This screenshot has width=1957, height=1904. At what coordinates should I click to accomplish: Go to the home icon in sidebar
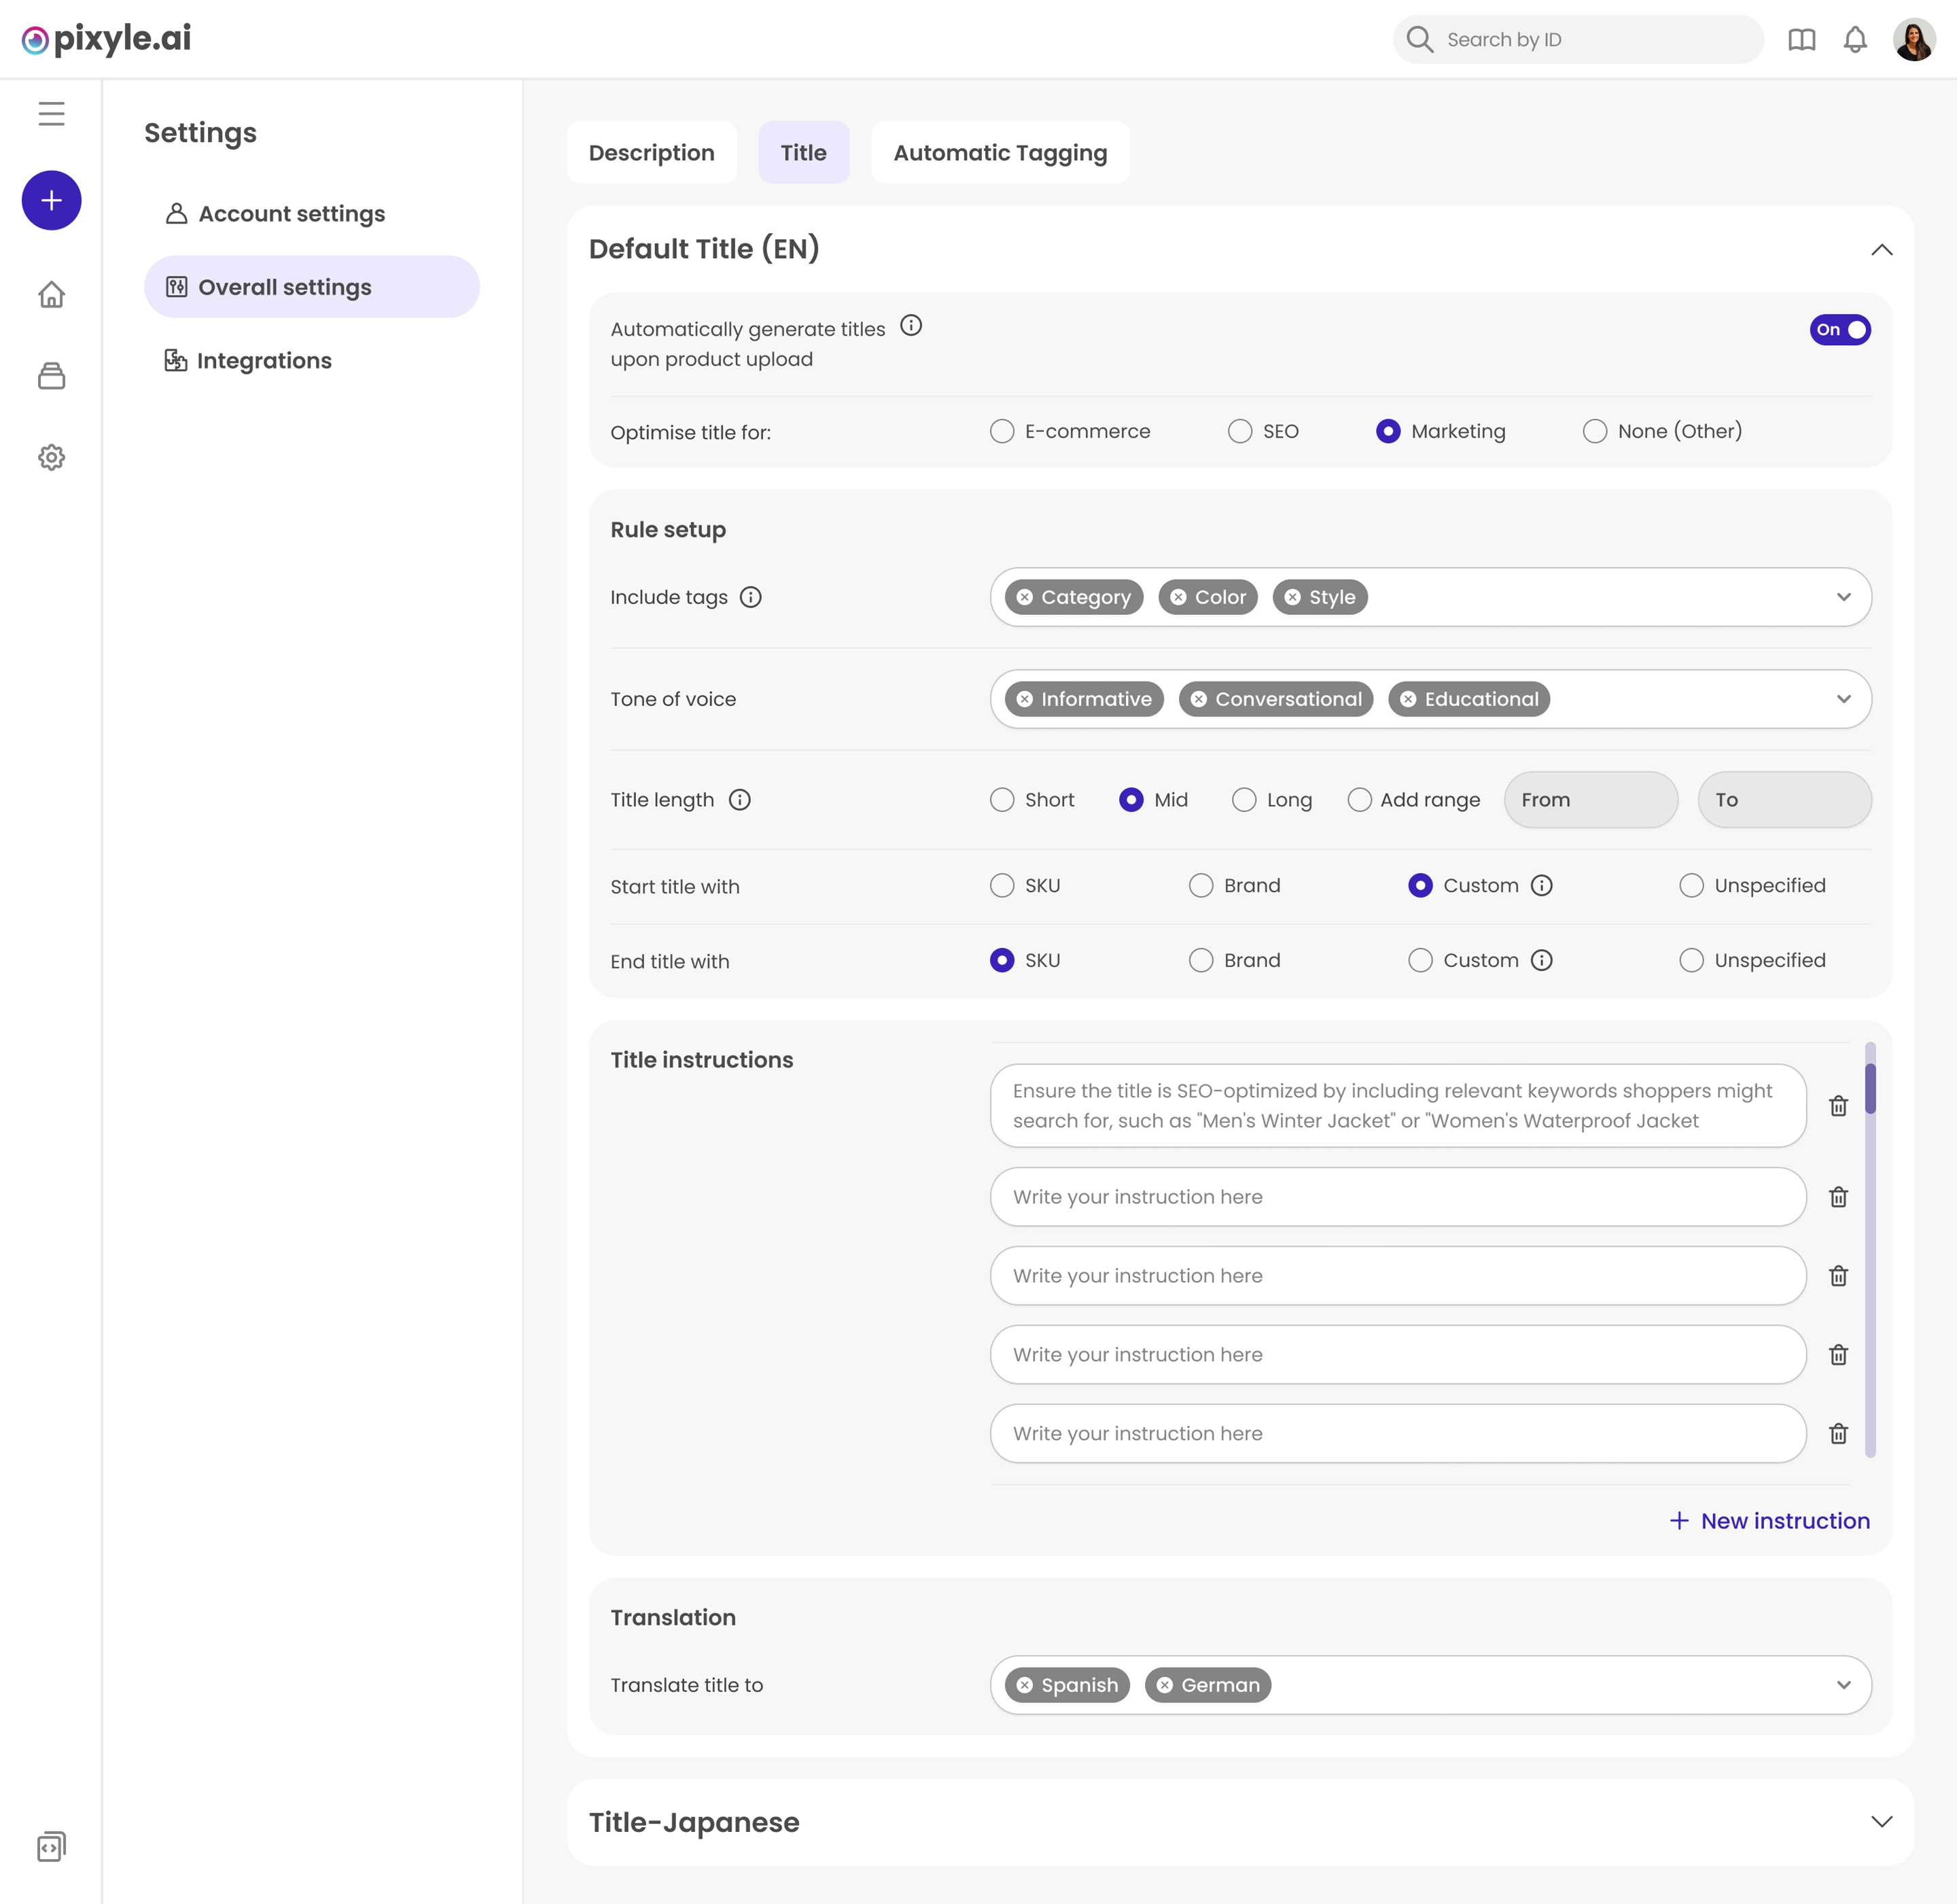click(51, 294)
